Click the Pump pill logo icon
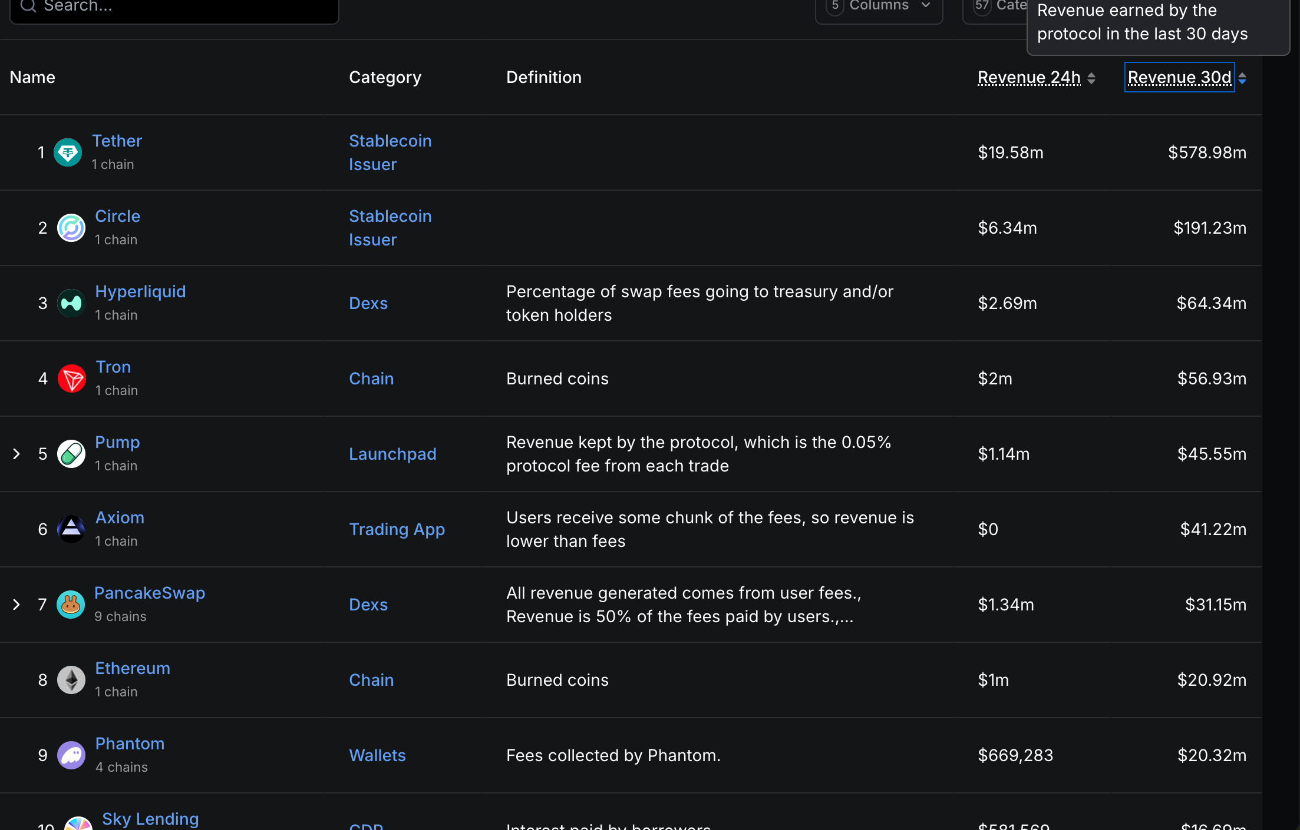 (x=71, y=454)
